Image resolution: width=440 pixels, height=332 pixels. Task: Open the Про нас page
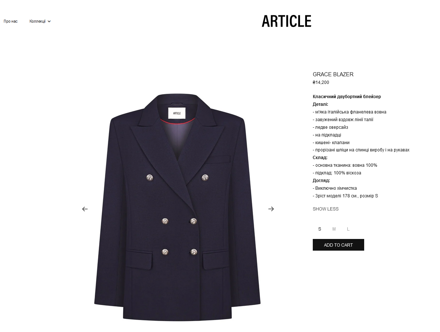11,22
